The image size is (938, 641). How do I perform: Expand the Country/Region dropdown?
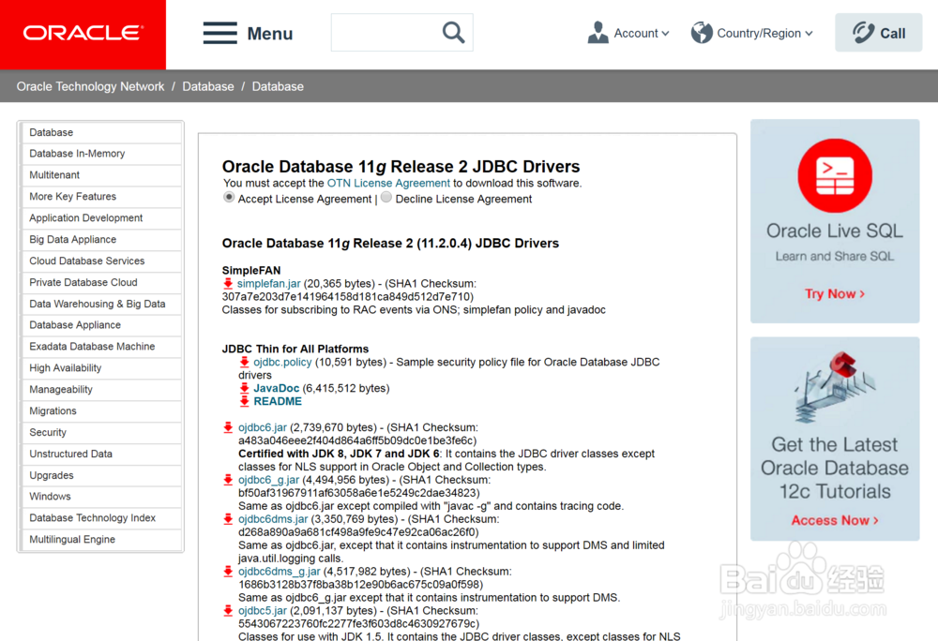point(764,34)
